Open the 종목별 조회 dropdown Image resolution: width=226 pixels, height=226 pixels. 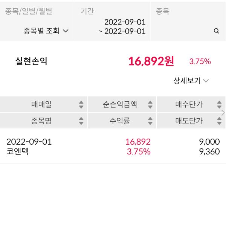(46, 31)
